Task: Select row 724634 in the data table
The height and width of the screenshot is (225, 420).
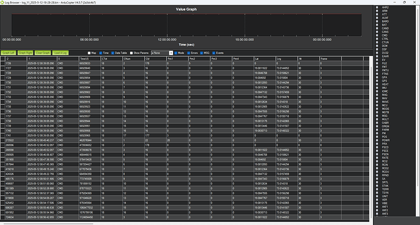Action: click(x=185, y=217)
